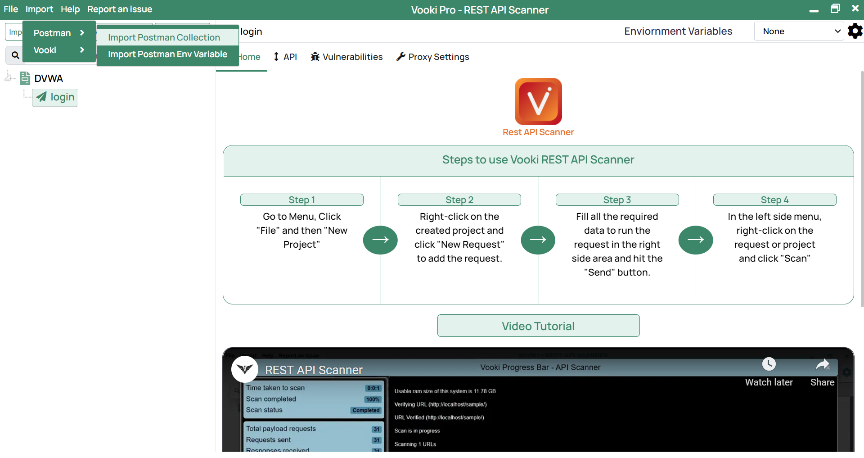Select the DVWA project tree item
The height and width of the screenshot is (458, 864).
pyautogui.click(x=49, y=78)
